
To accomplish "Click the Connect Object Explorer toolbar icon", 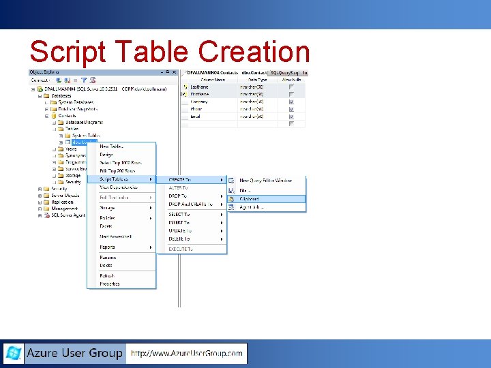I will [59, 80].
